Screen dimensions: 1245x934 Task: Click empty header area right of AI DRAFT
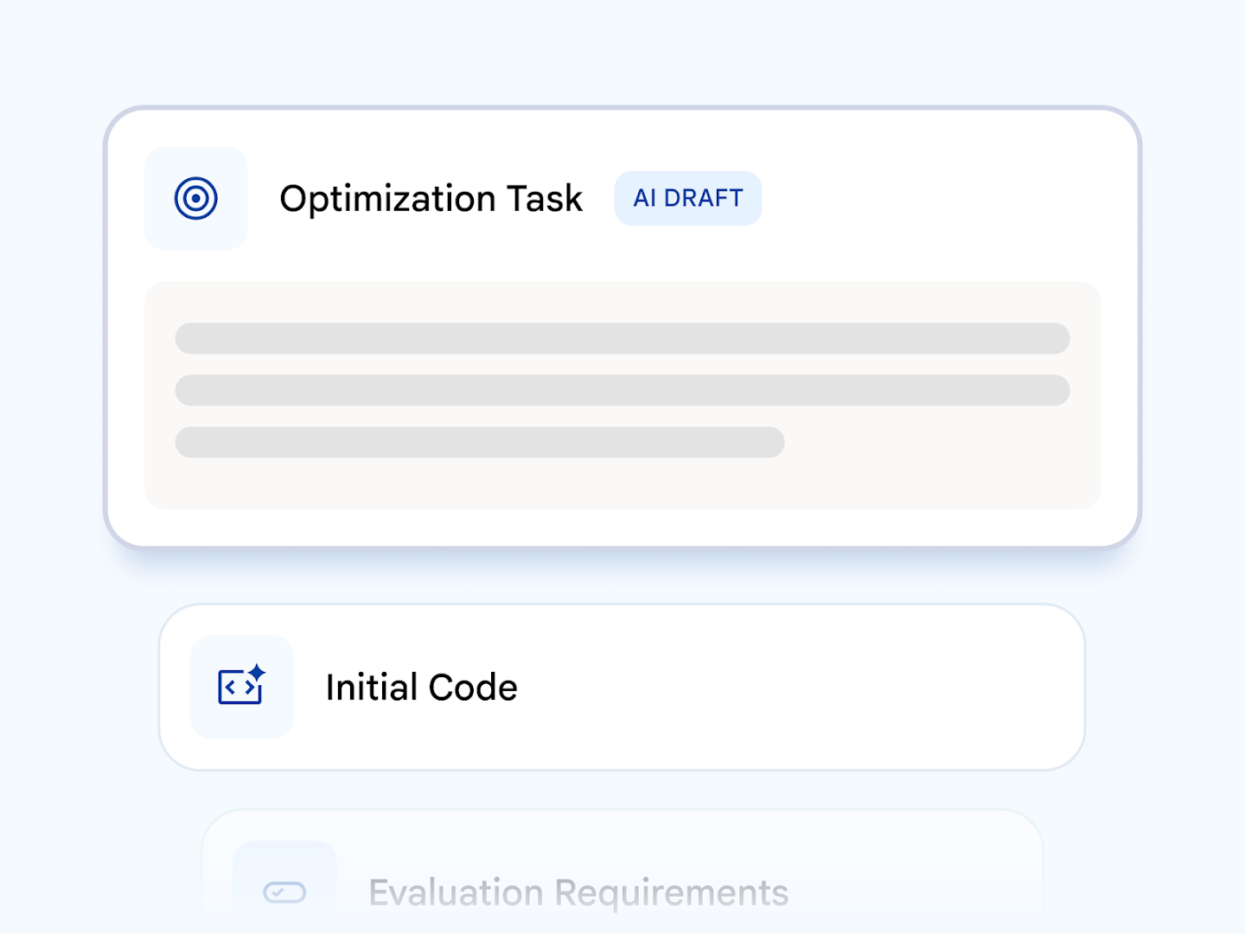coord(942,198)
